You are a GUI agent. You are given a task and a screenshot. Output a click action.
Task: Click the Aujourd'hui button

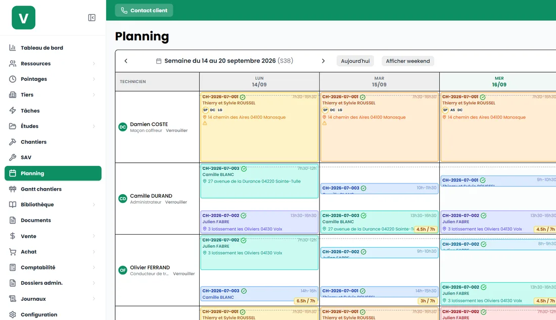coord(355,61)
